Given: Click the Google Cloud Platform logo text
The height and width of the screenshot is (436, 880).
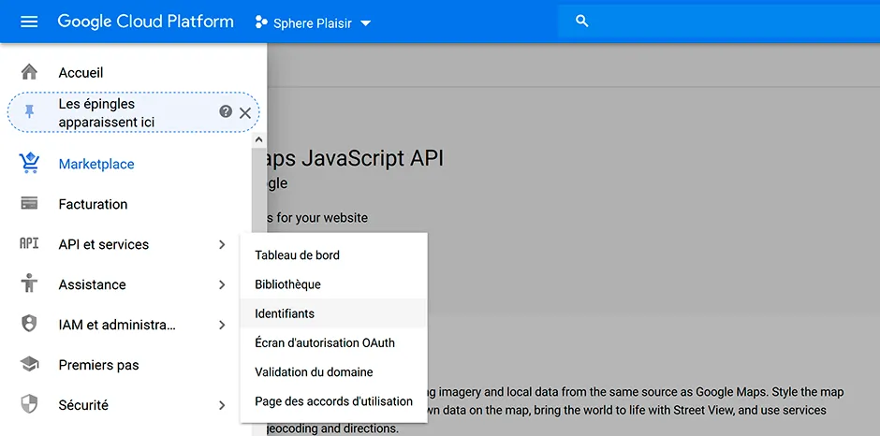Looking at the screenshot, I should coord(145,22).
